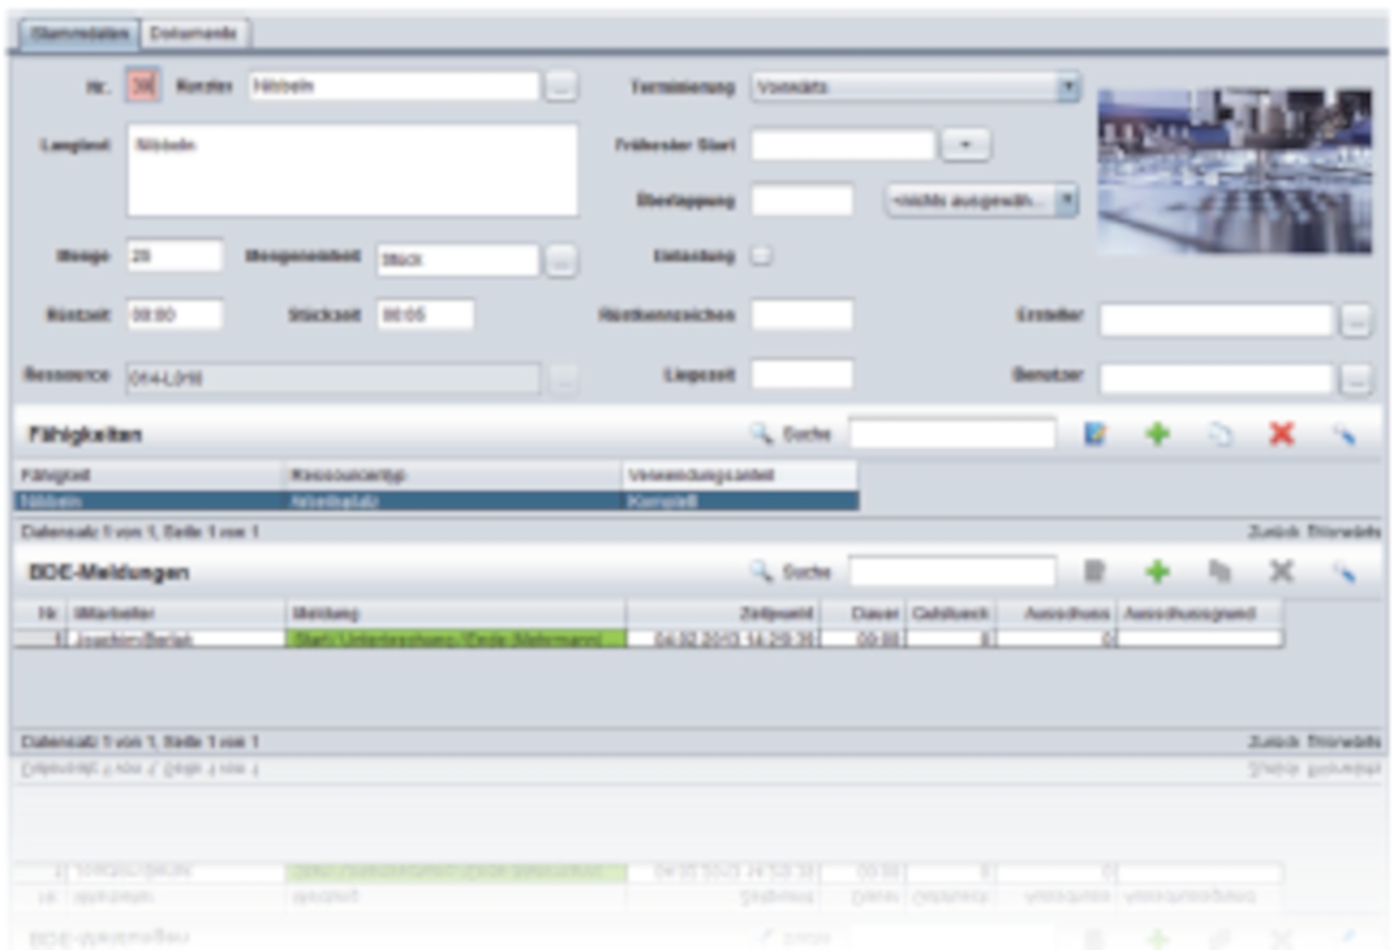Viewport: 1394px width, 950px height.
Task: Go Zurück in the Fähigkeiten pager
Action: [x=1273, y=532]
